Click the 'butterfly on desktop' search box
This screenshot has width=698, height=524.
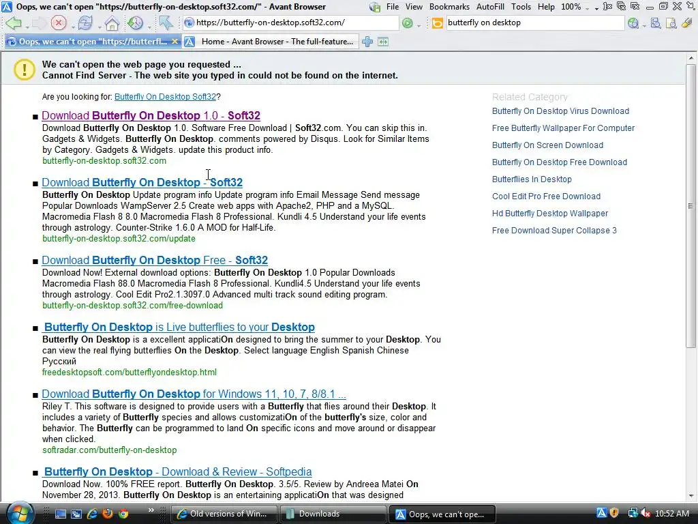click(x=534, y=23)
